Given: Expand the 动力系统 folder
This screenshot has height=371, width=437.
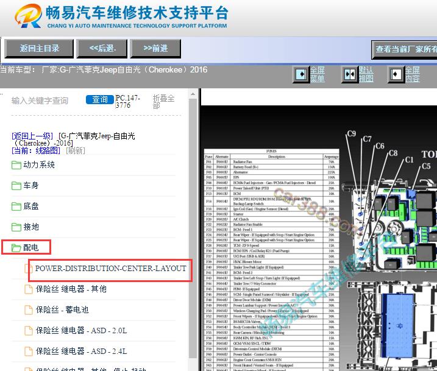Looking at the screenshot, I should (39, 165).
